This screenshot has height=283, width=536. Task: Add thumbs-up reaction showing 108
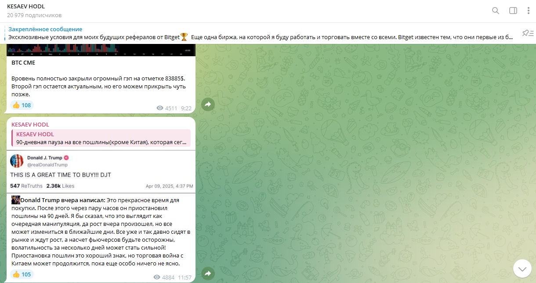(x=22, y=105)
